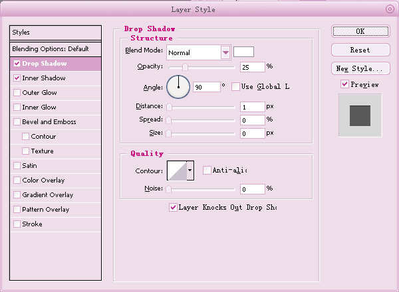Open the Styles panel entry
Screen dimensions: 399x292
click(x=55, y=33)
